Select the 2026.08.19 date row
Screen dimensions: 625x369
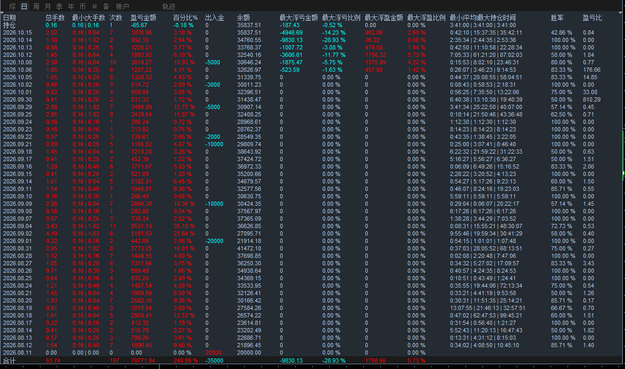coord(18,308)
